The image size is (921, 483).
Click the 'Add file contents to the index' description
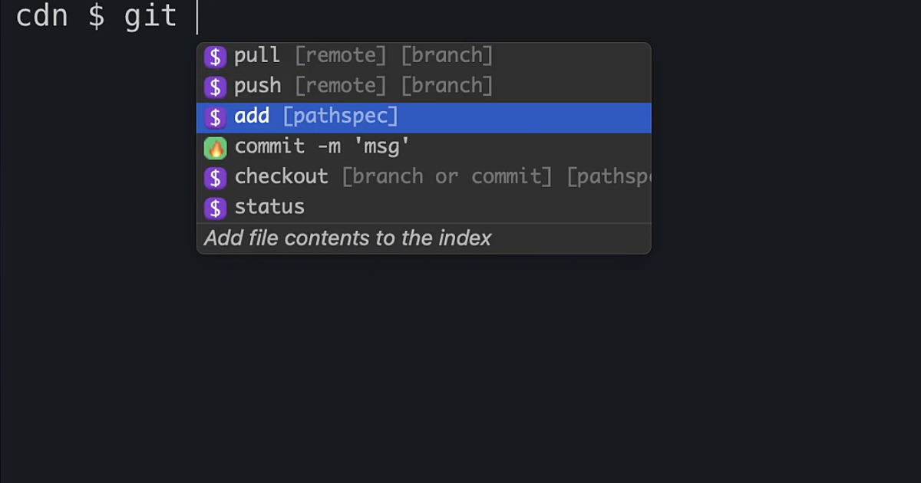(346, 238)
